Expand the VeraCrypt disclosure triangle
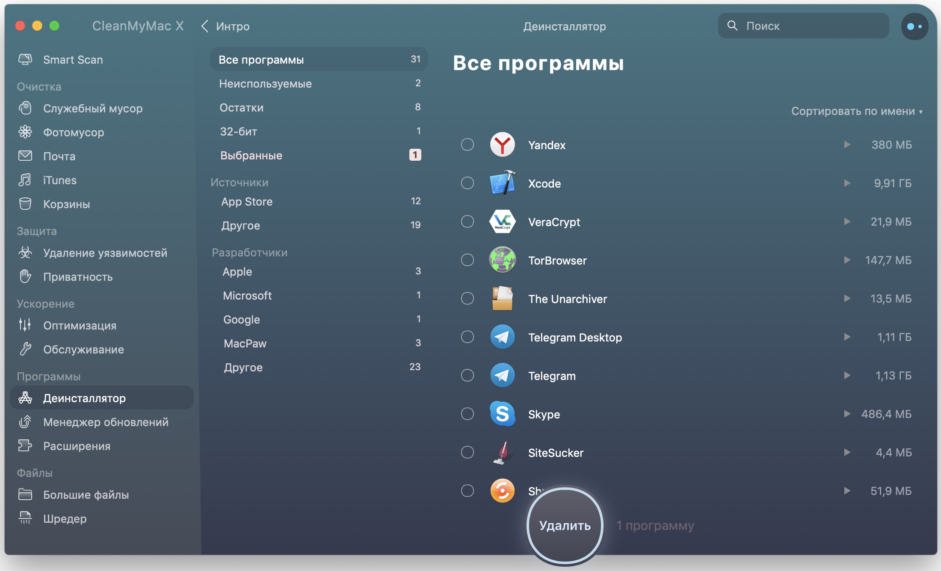The width and height of the screenshot is (941, 571). [847, 221]
